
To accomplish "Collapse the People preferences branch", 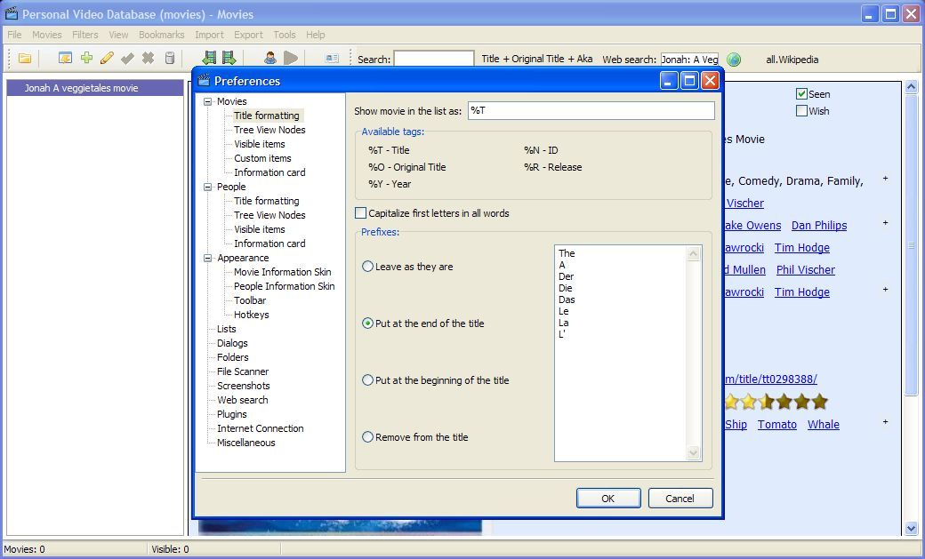I will [x=208, y=187].
